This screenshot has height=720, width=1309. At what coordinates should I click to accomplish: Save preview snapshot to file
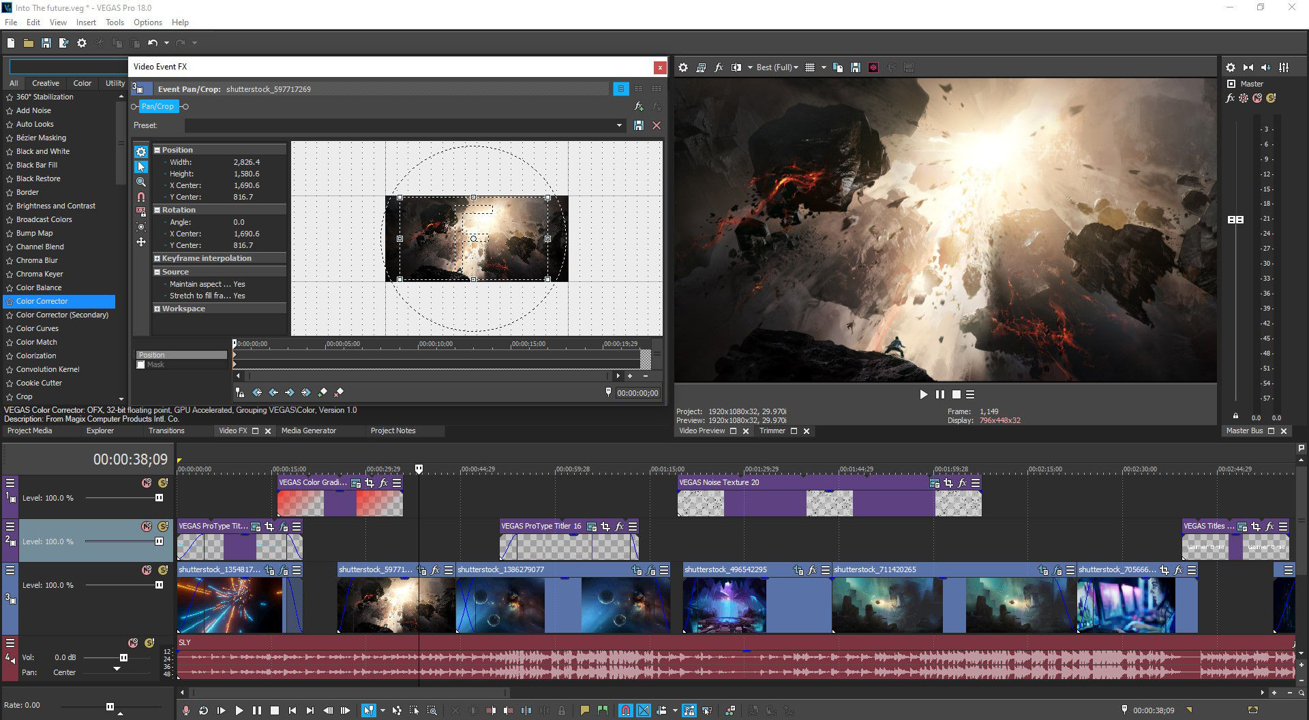pos(856,67)
